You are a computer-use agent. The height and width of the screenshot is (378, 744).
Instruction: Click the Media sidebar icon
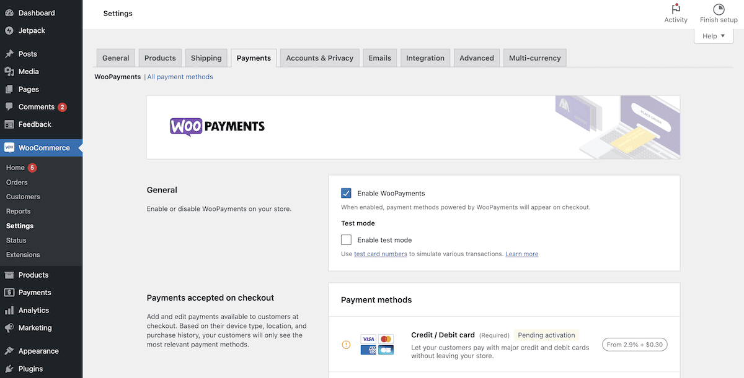(x=9, y=72)
